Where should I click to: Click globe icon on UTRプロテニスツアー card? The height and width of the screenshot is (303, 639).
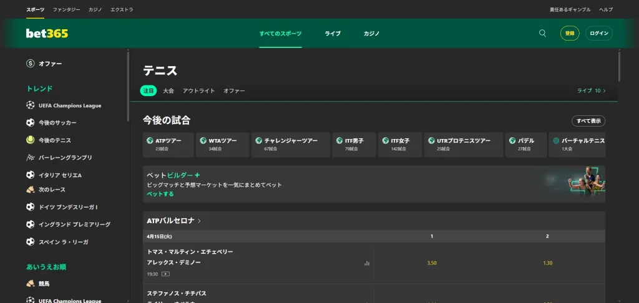431,140
